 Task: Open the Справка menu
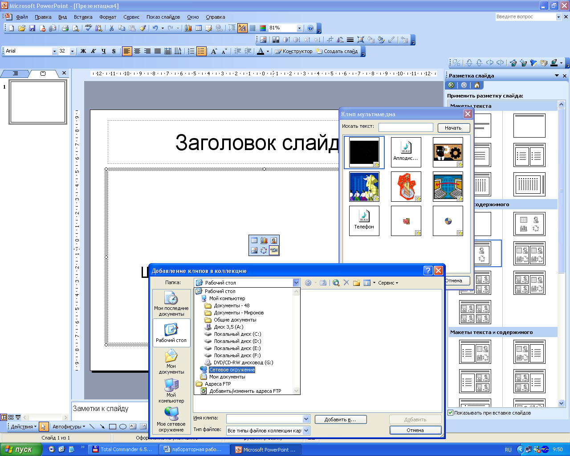click(216, 17)
